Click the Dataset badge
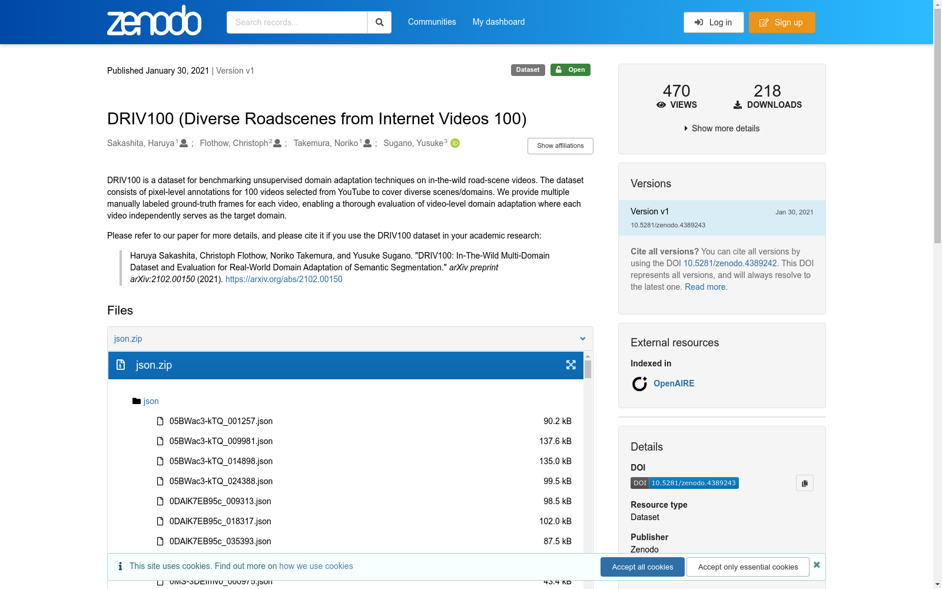 click(528, 70)
